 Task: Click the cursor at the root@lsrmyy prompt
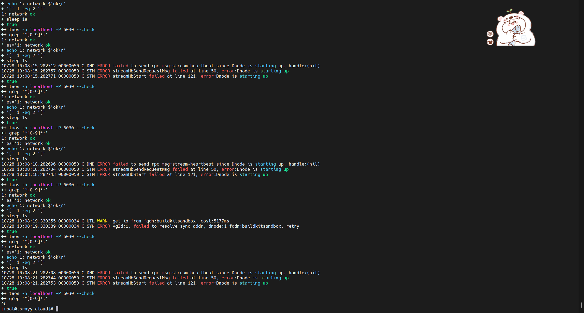coord(57,309)
